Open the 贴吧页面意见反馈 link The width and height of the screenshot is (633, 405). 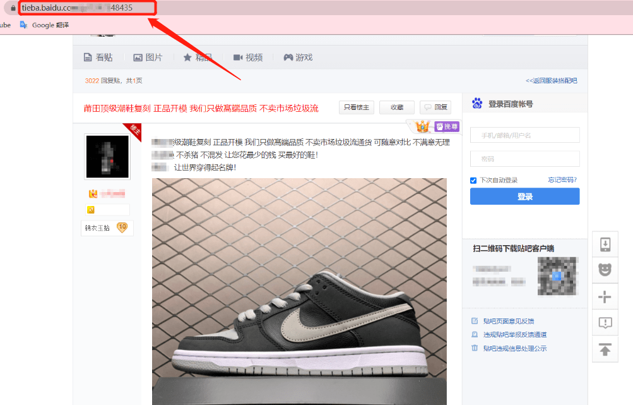click(508, 322)
